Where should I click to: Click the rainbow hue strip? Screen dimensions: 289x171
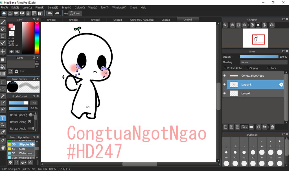pyautogui.click(x=37, y=38)
